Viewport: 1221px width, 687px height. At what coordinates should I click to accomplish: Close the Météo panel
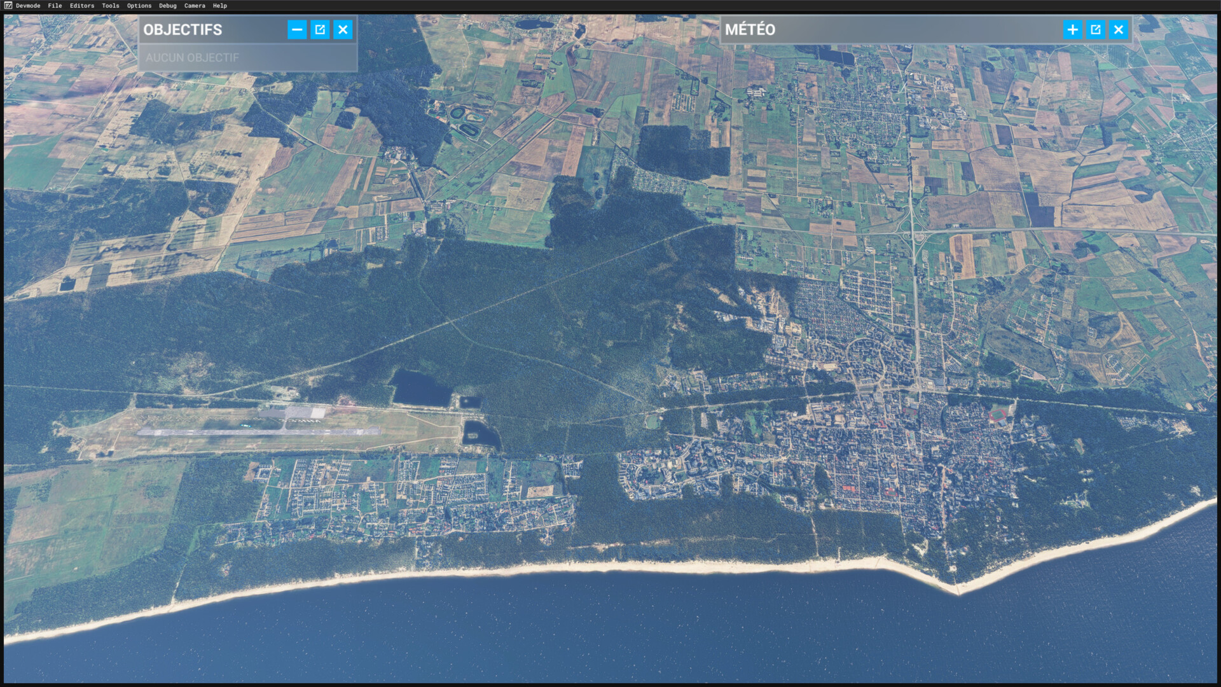[x=1118, y=29]
